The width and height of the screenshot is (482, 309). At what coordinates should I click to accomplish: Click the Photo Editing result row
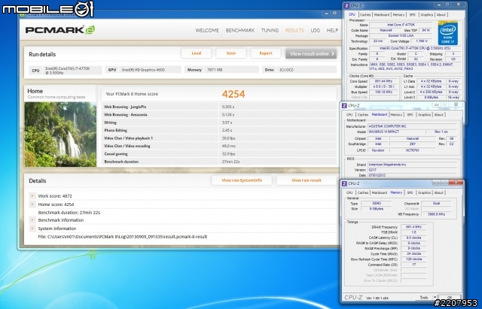219,130
